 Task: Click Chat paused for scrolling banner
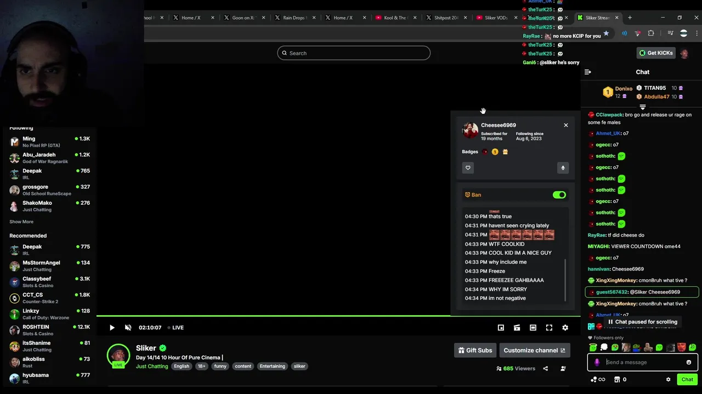643,322
